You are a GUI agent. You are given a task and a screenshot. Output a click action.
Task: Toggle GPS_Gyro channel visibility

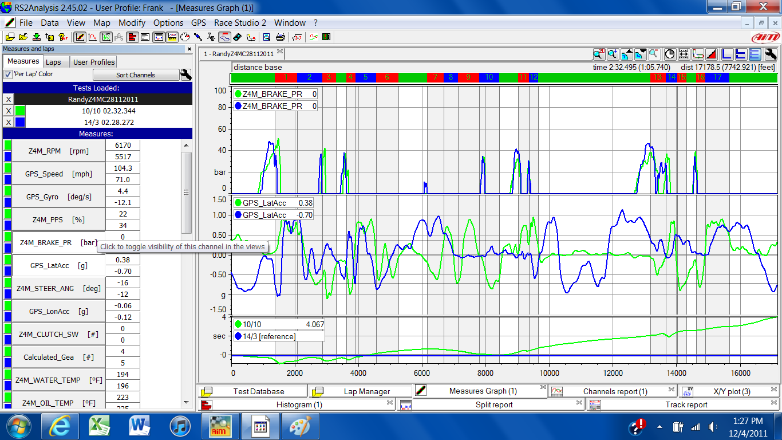coord(58,197)
